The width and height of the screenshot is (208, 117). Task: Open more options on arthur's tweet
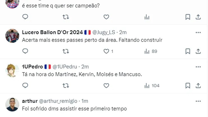pyautogui.click(x=198, y=101)
